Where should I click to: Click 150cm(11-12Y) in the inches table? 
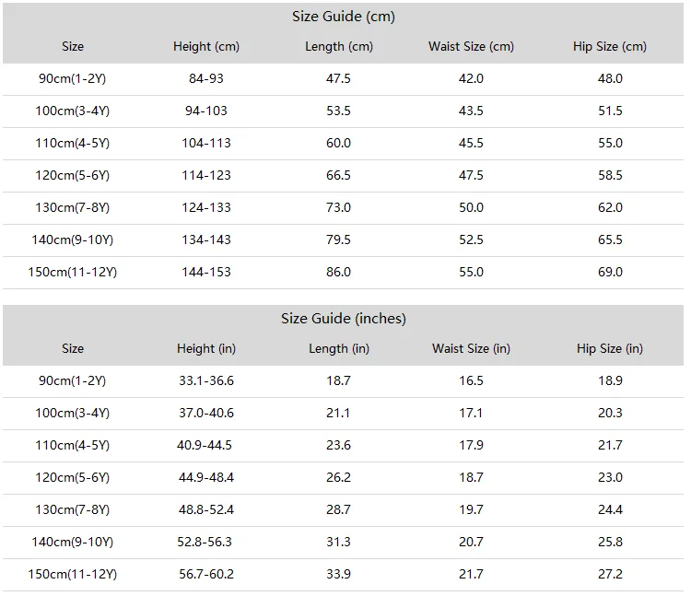[x=73, y=575]
